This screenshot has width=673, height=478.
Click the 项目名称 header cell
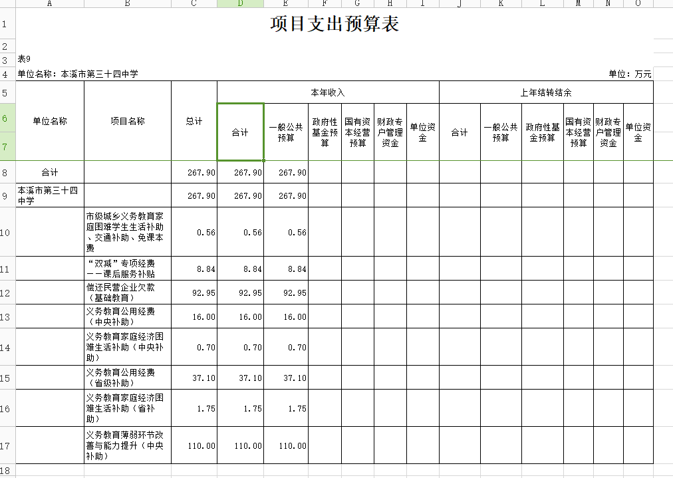[x=128, y=121]
